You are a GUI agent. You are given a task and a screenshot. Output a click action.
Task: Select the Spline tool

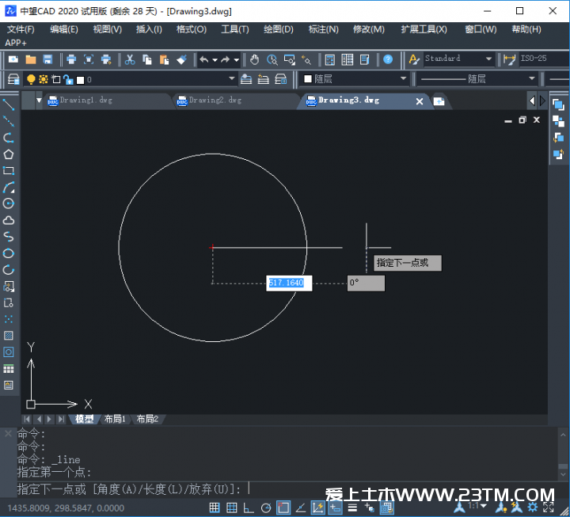(x=9, y=237)
